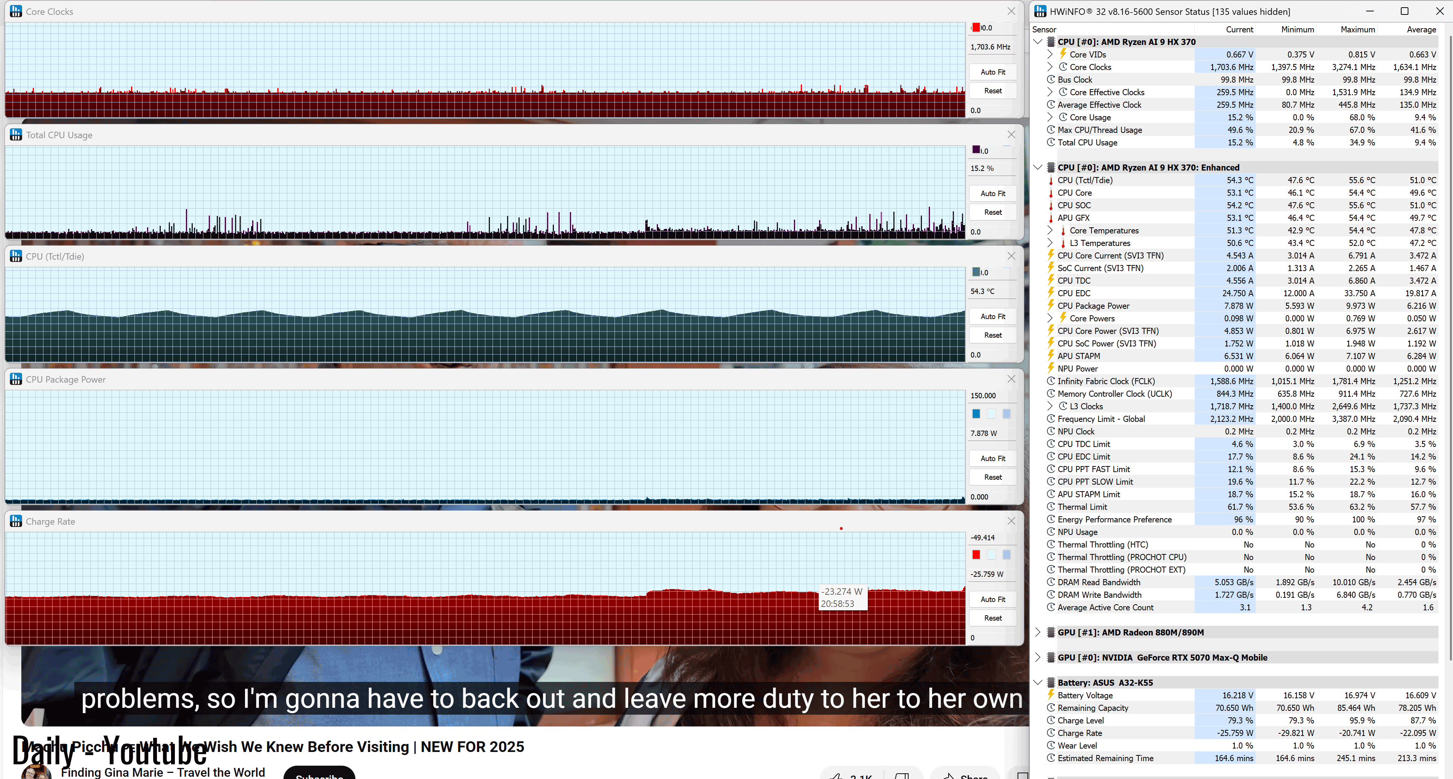Click the 150.000 maximum field in CPU Package Power
The image size is (1453, 779).
pyautogui.click(x=992, y=396)
